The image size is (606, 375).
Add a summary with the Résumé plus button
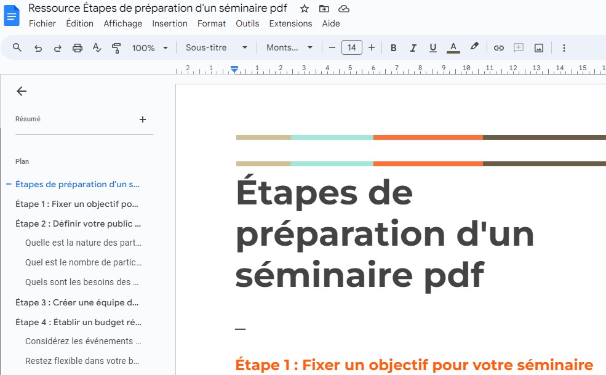(x=143, y=119)
